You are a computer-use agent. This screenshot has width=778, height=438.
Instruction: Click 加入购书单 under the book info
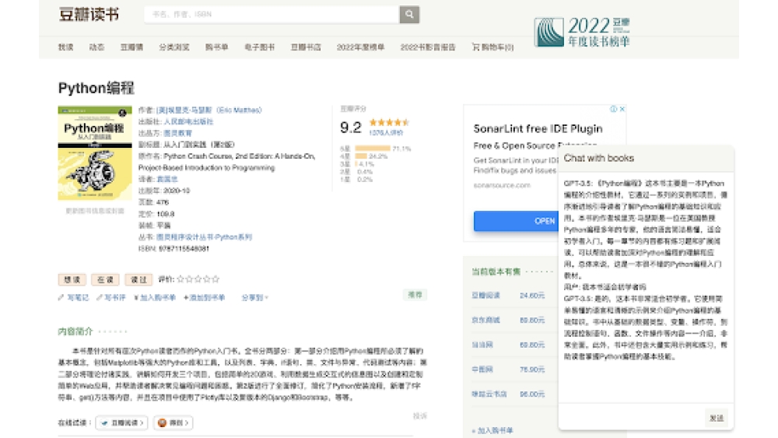pyautogui.click(x=155, y=298)
